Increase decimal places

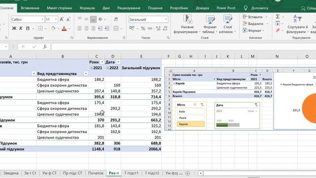coord(158,29)
